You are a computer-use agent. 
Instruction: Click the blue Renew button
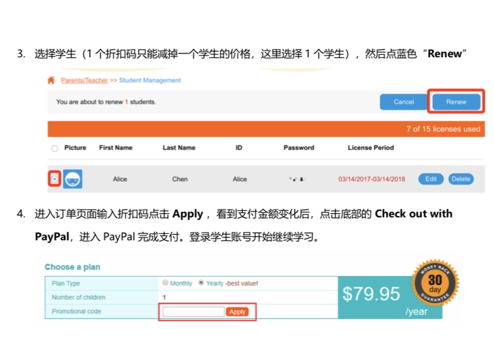tap(456, 102)
